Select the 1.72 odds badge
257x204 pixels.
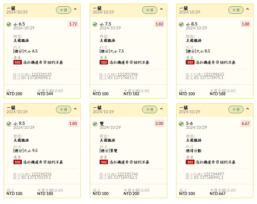[x=73, y=24]
